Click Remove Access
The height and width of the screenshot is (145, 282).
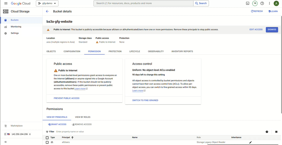click(x=81, y=124)
